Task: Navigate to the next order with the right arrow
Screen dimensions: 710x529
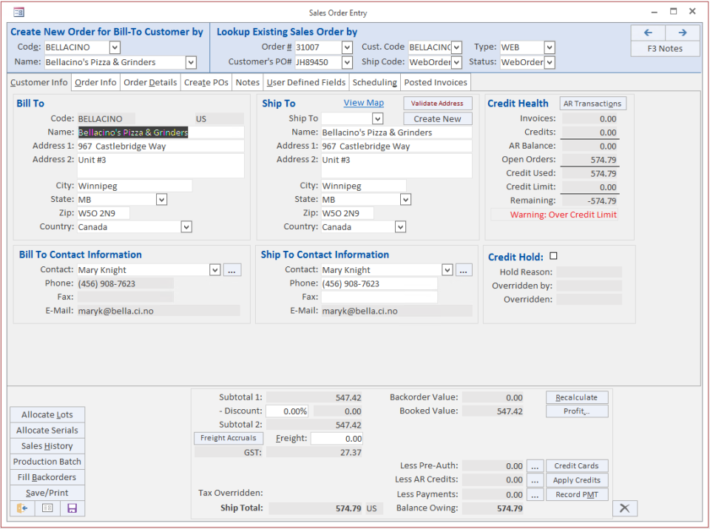Action: point(680,33)
